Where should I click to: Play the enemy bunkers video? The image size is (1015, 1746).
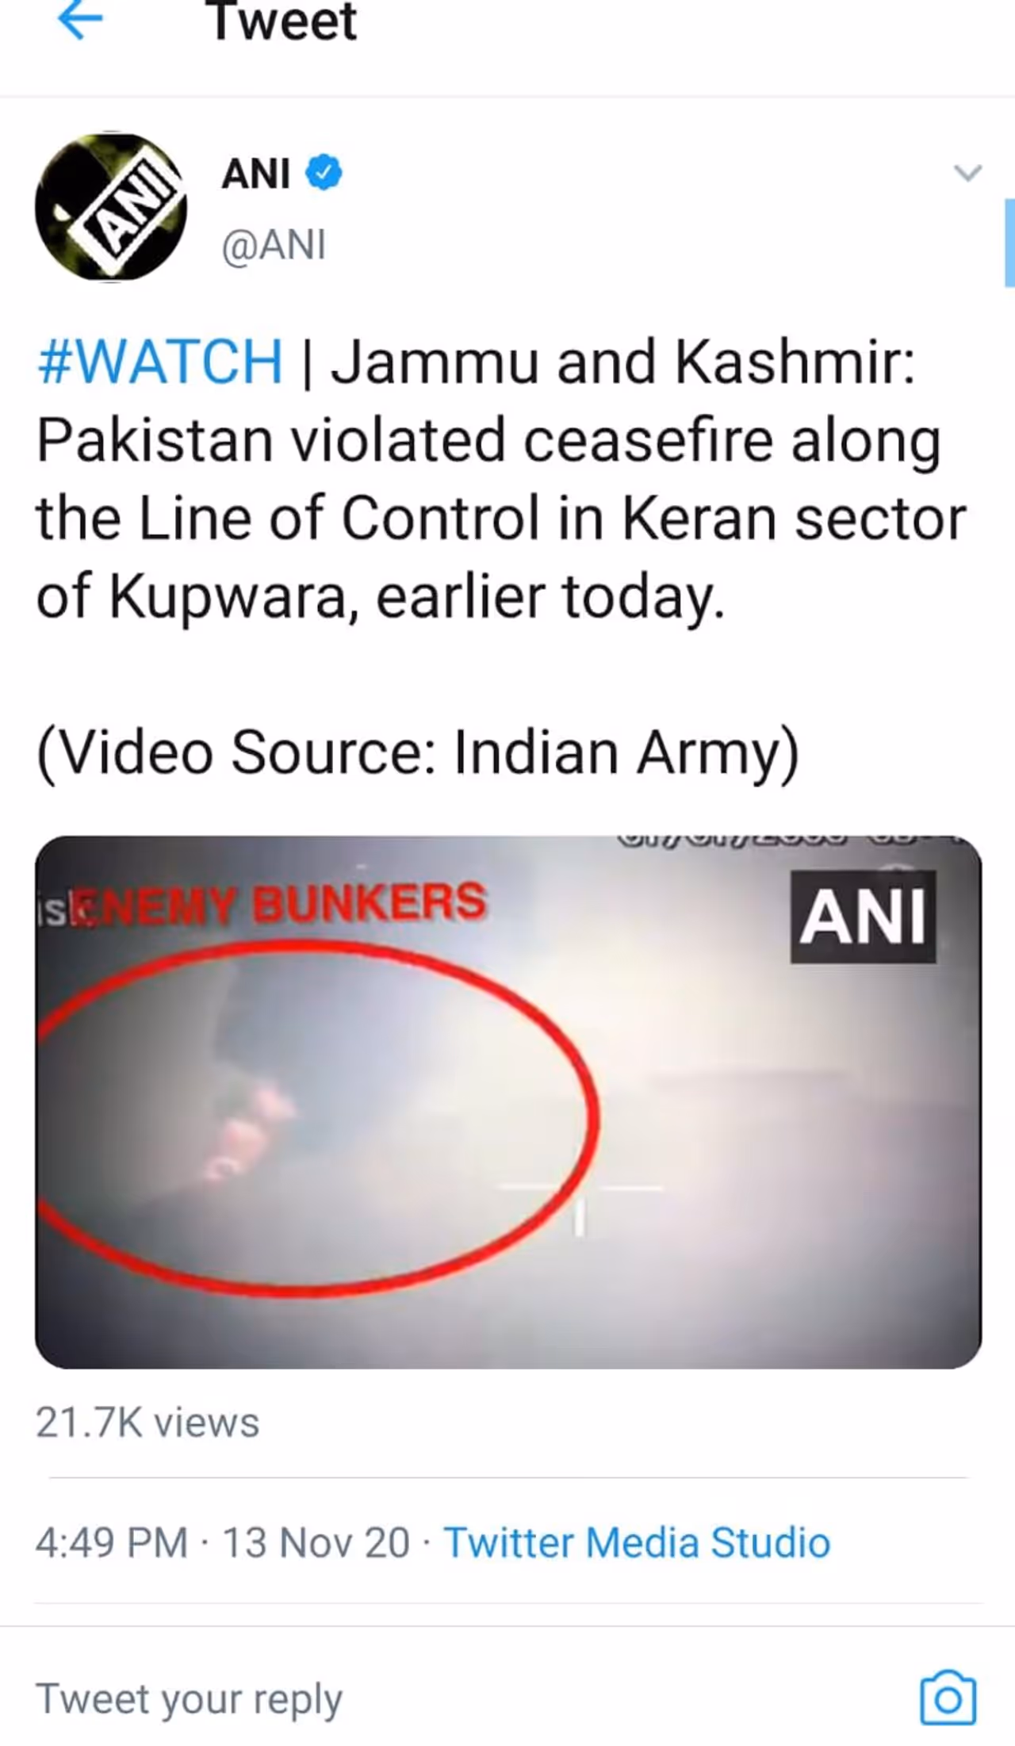point(508,1102)
